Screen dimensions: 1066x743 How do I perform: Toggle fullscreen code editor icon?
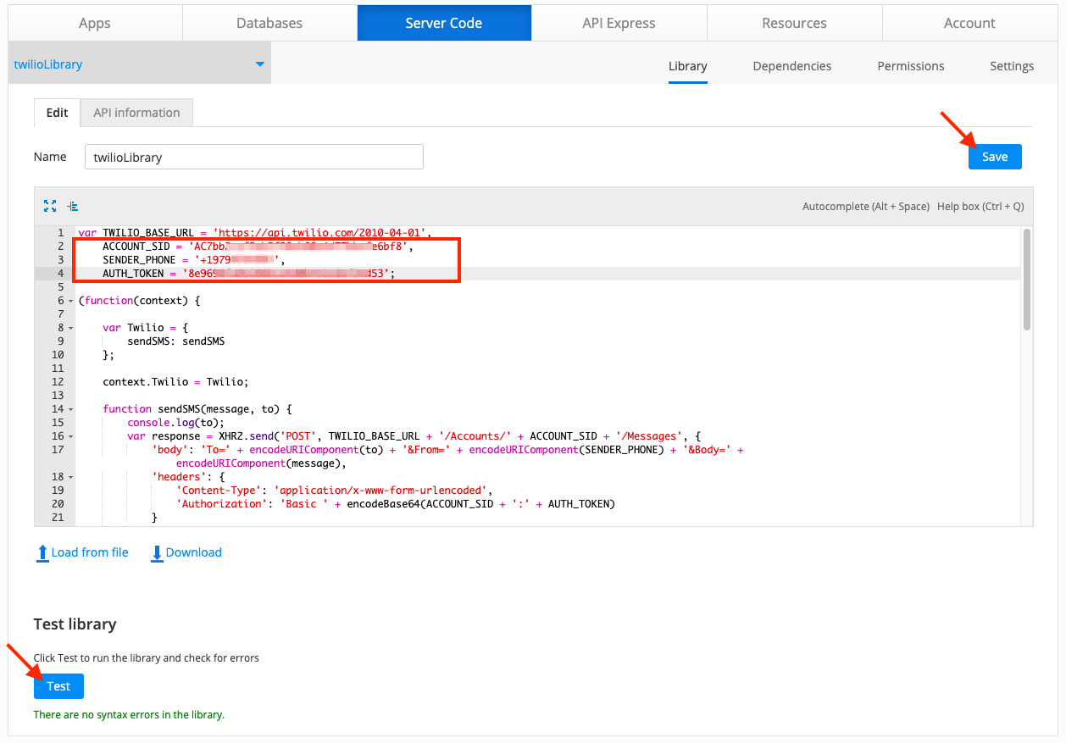point(50,206)
